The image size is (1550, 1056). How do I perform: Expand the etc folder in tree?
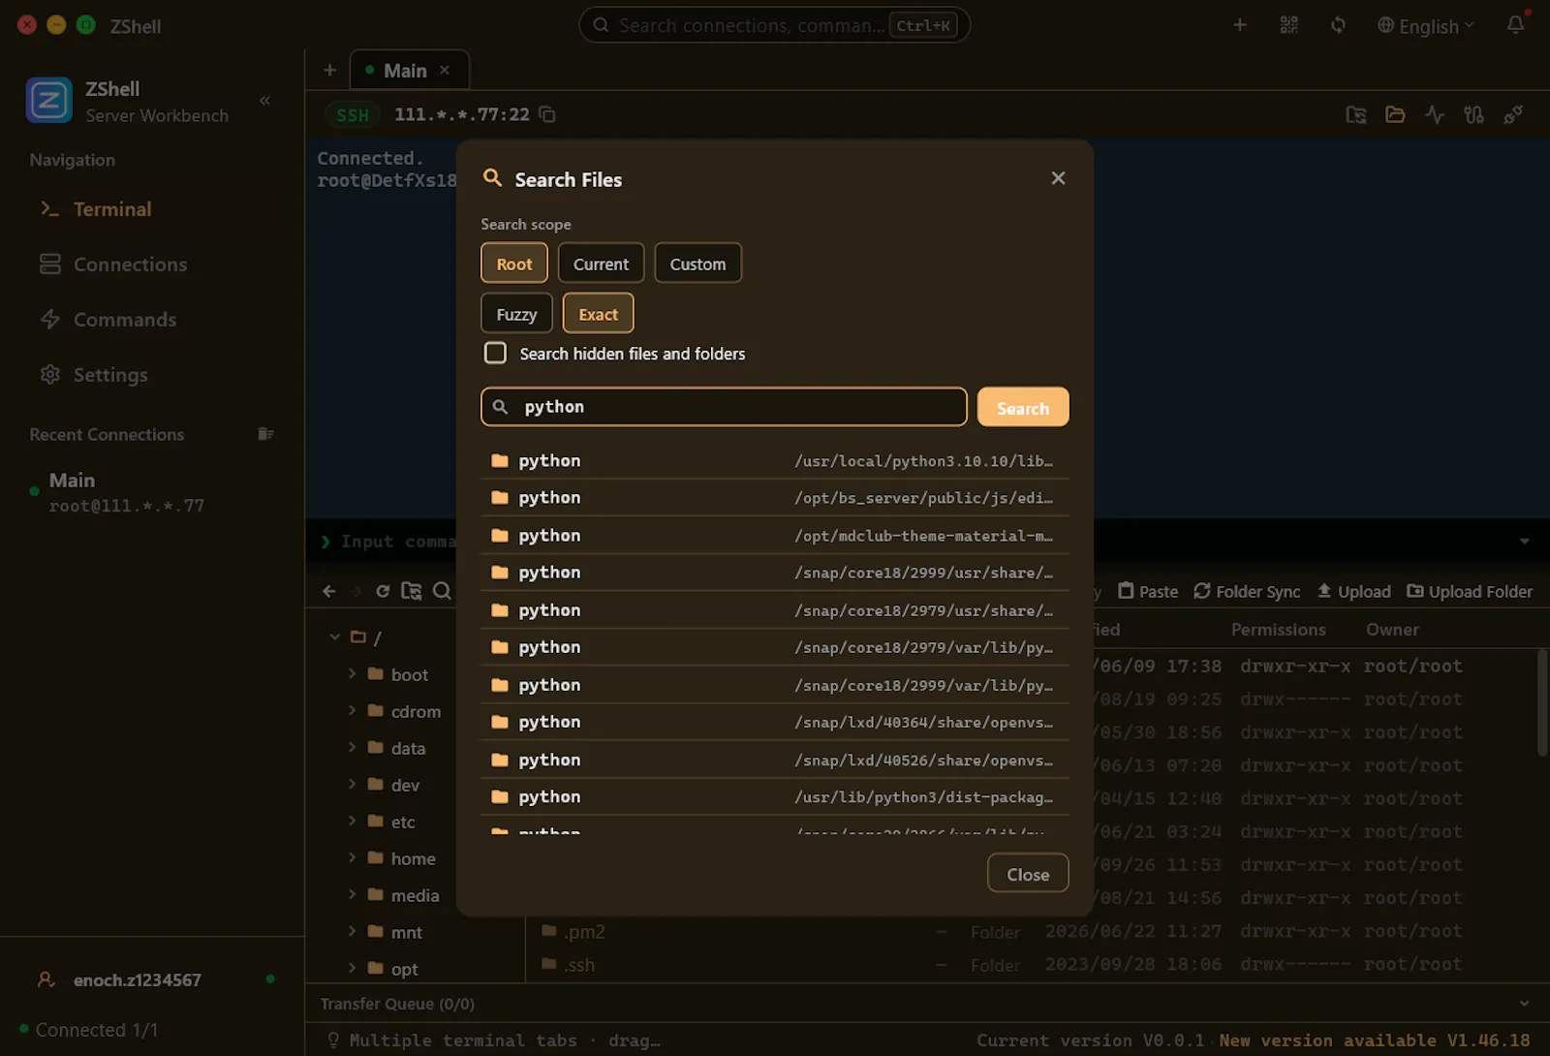[x=352, y=821]
